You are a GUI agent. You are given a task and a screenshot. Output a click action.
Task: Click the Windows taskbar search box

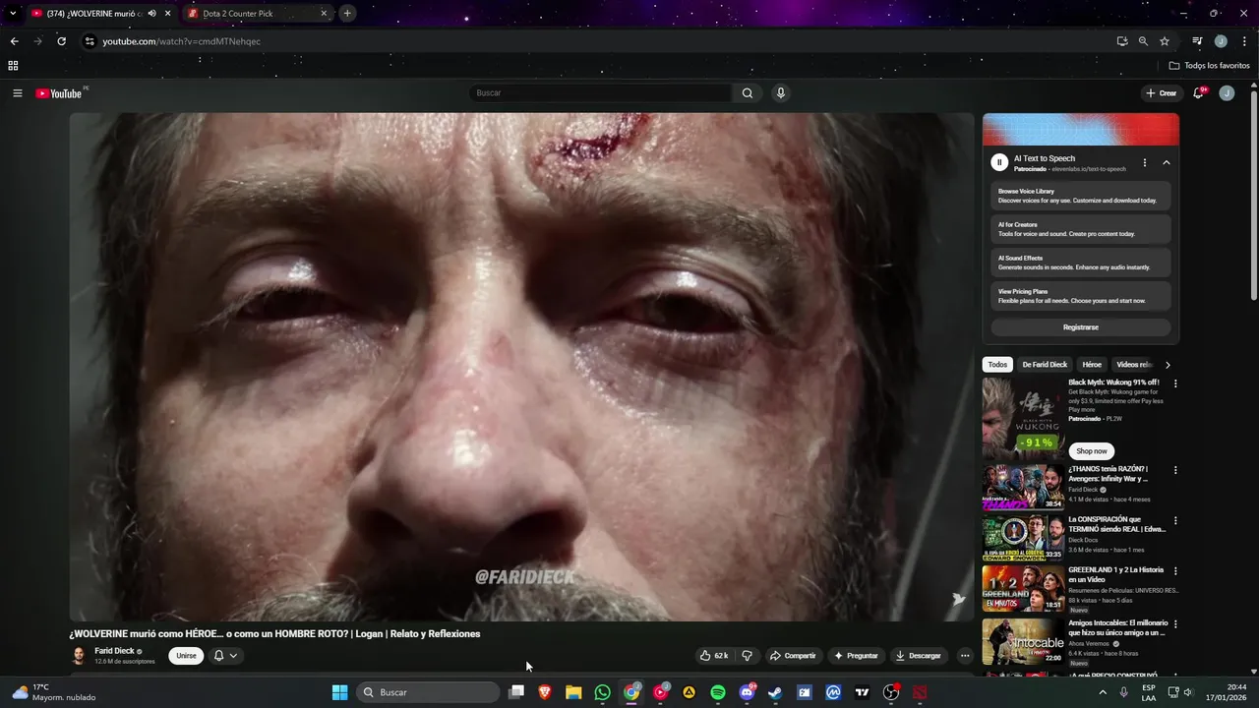(x=428, y=692)
